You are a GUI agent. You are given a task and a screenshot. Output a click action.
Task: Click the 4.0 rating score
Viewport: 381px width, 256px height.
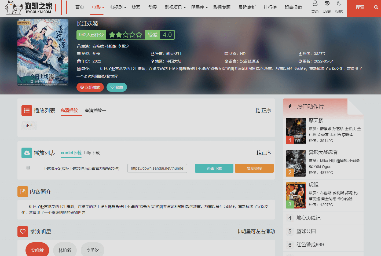click(167, 35)
